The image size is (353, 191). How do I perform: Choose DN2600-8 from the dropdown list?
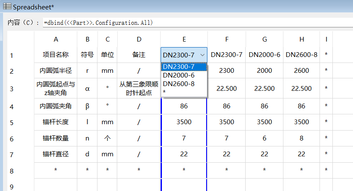184,84
